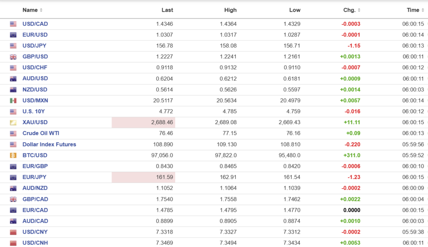Open the Crude Oil WTI link

(x=41, y=133)
